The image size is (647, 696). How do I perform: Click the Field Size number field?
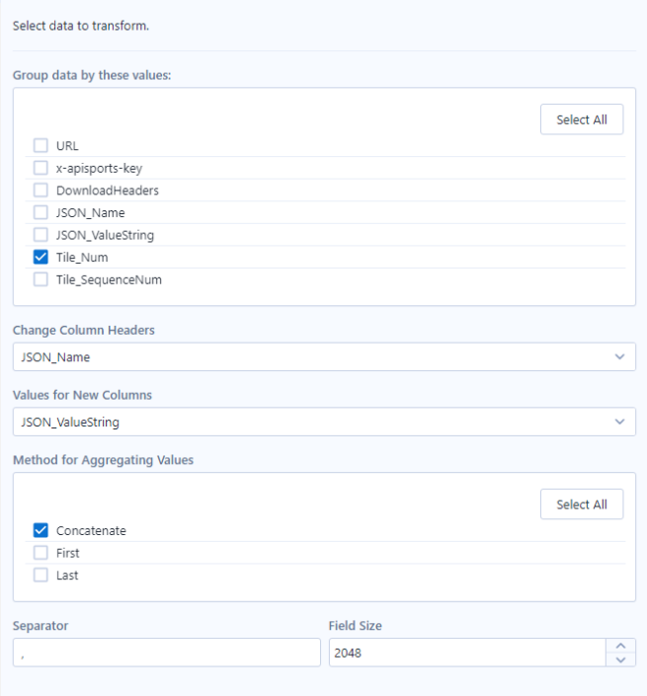466,653
